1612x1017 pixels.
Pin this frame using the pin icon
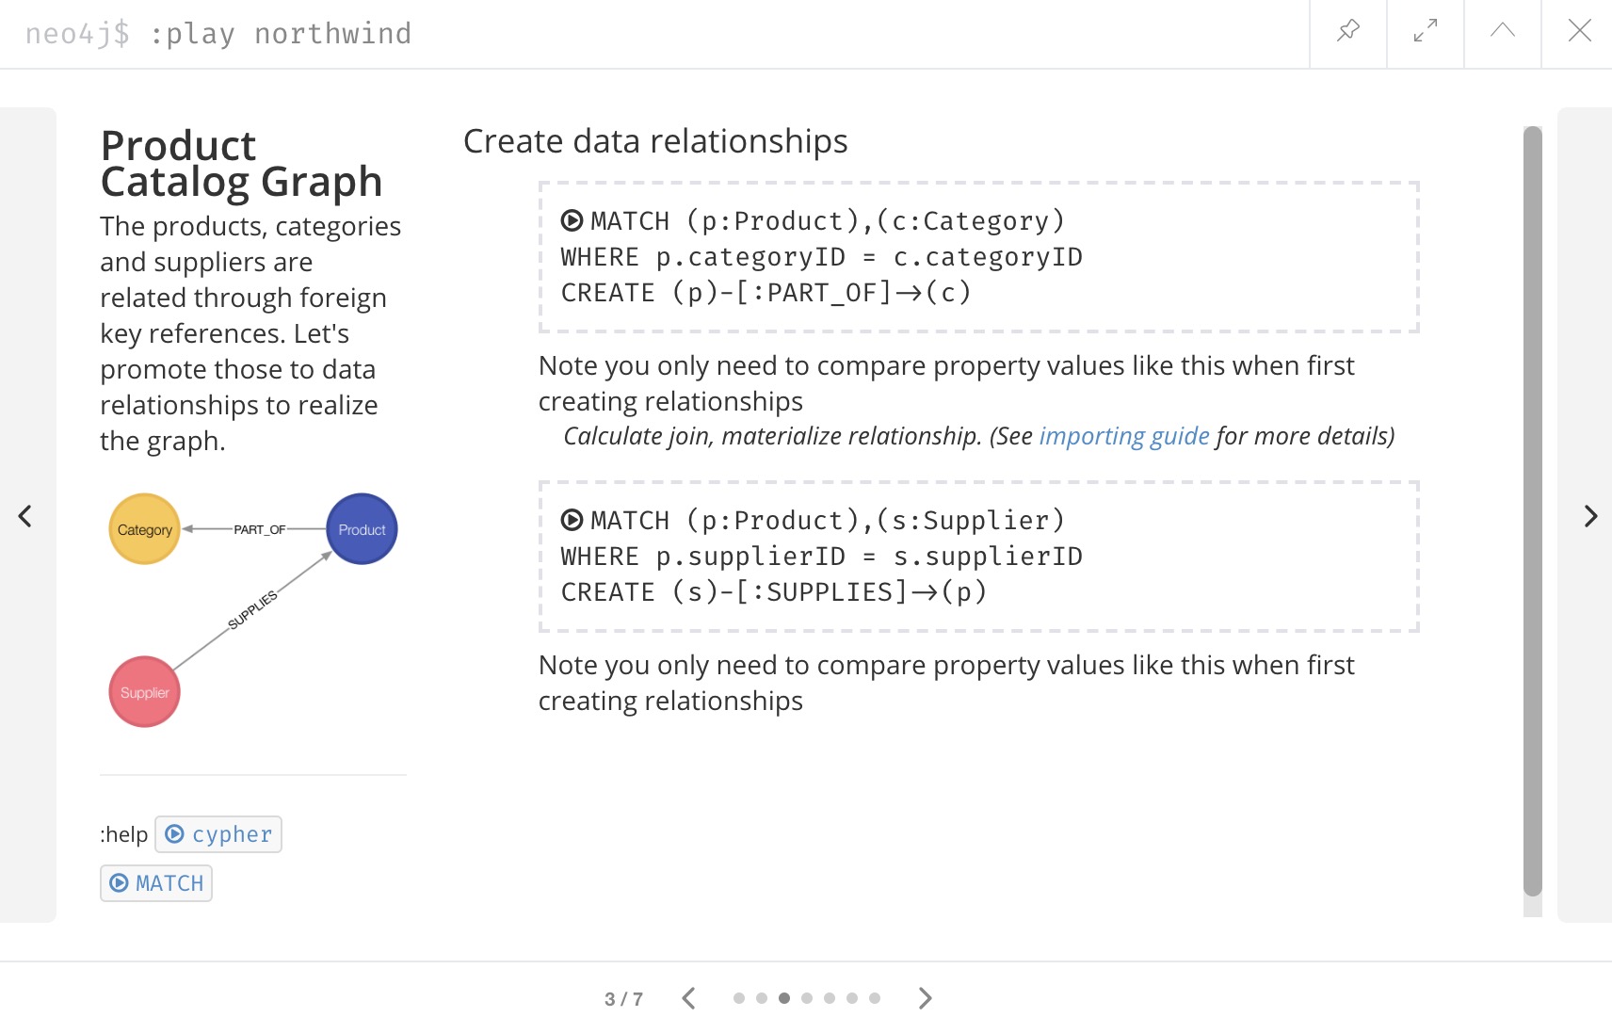[1347, 31]
